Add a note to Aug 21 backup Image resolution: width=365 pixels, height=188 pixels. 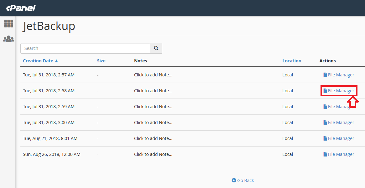tap(153, 138)
